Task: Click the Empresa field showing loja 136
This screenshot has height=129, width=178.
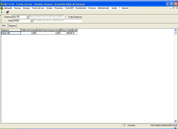Action: point(19,17)
